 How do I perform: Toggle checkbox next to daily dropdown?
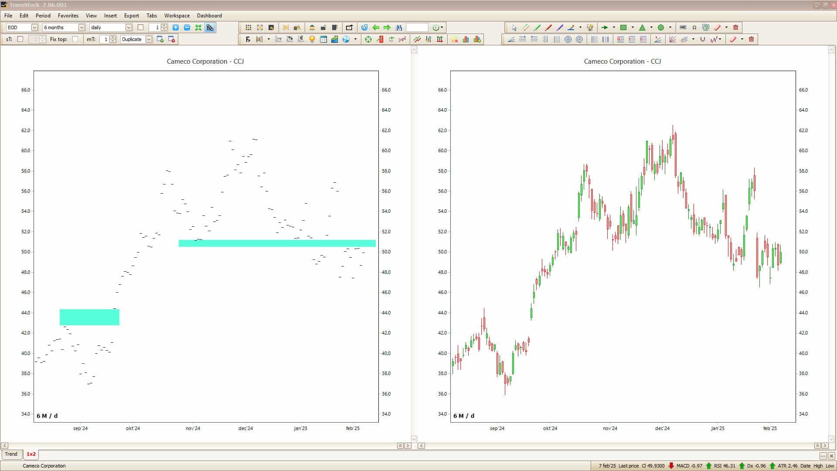tap(140, 27)
